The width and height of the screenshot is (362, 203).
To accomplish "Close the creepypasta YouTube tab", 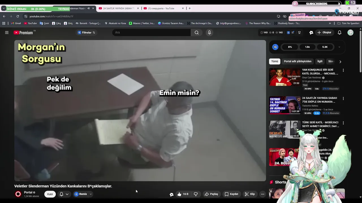I will tap(183, 8).
